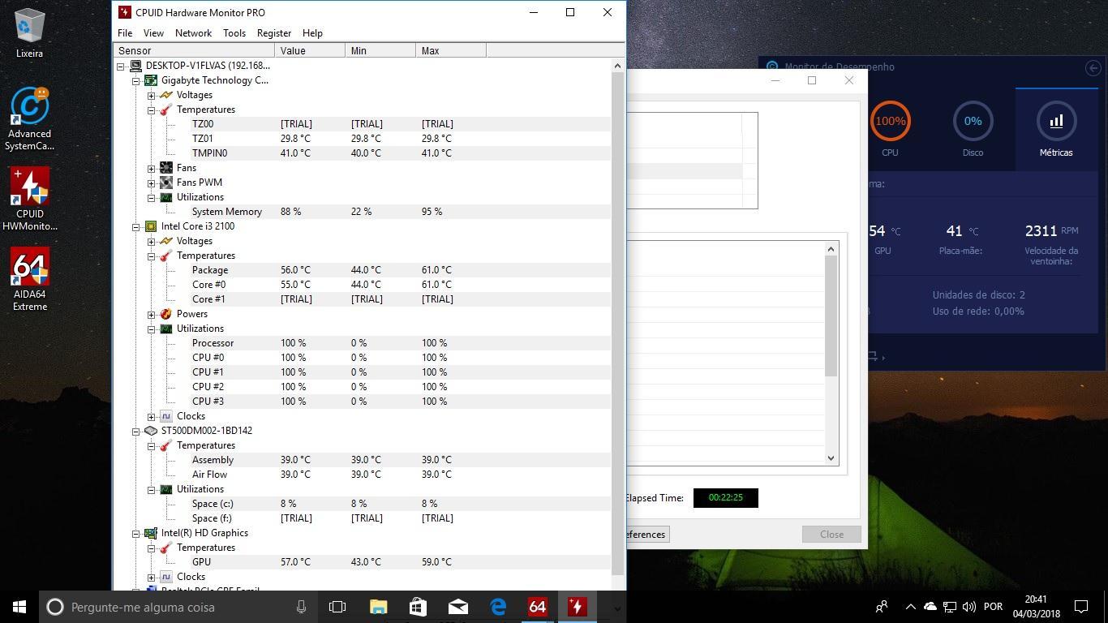The width and height of the screenshot is (1108, 623).
Task: Click the ST500DM002 hard drive icon
Action: tap(151, 431)
